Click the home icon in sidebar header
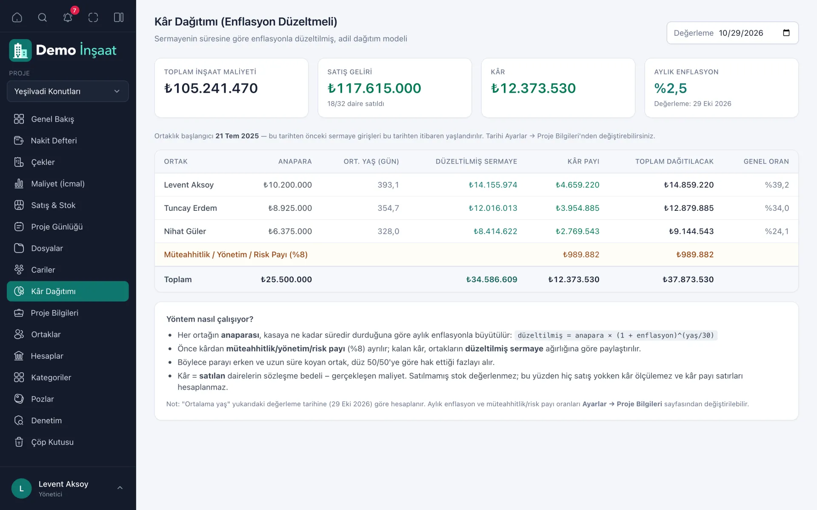 (x=17, y=17)
